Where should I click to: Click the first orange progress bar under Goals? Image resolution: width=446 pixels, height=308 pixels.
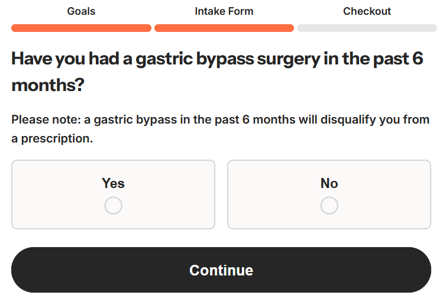(81, 28)
